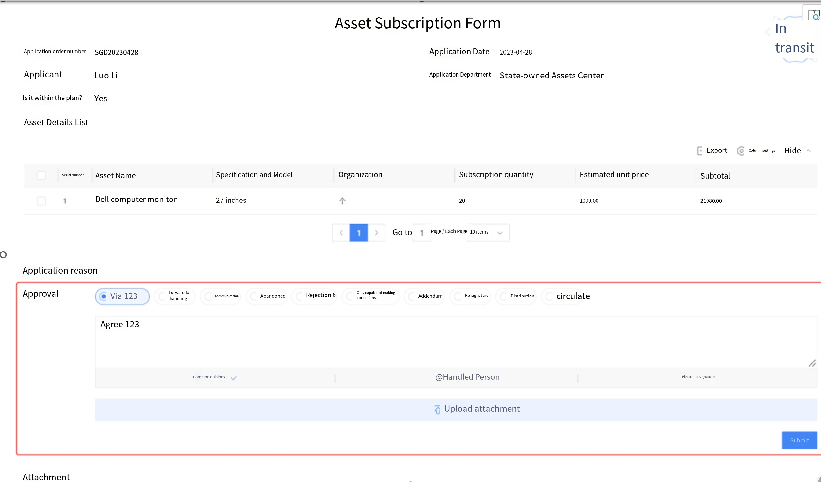Collapse the table with Hide chevron

(809, 150)
